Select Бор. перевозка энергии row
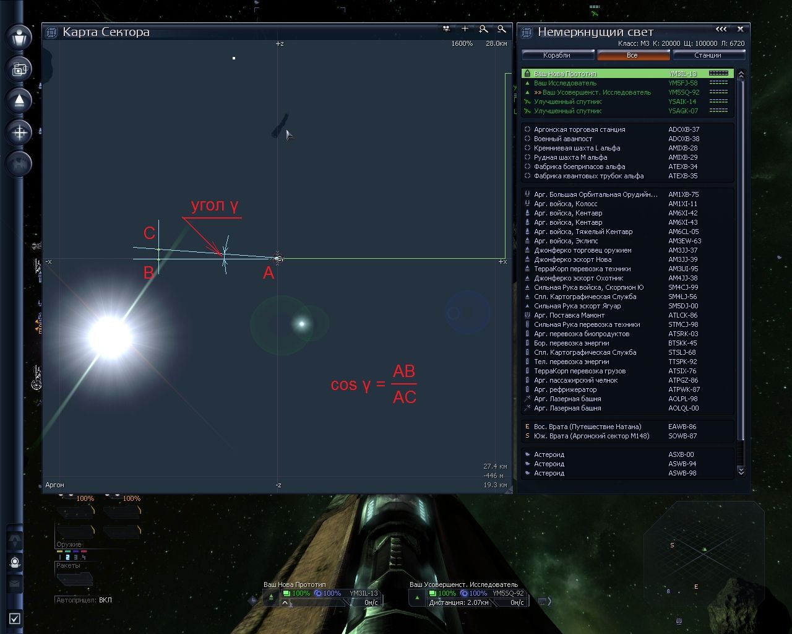 [x=627, y=343]
